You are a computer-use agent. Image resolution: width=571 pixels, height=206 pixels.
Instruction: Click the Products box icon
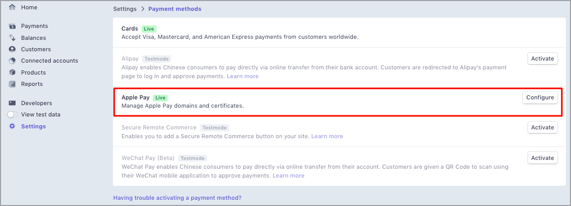(x=12, y=72)
